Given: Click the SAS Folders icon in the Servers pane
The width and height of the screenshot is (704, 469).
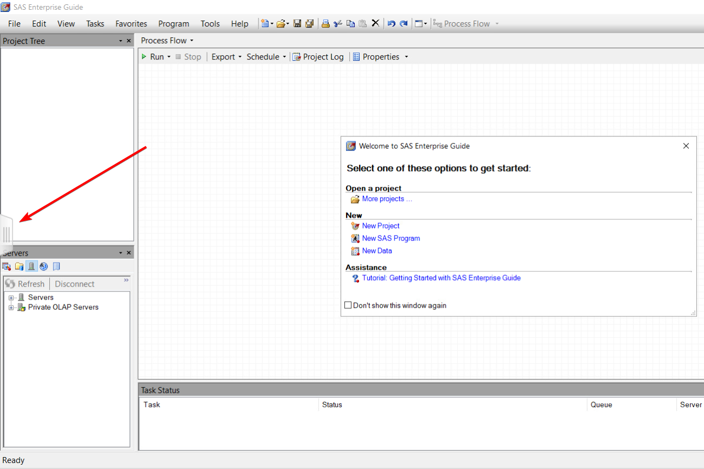Looking at the screenshot, I should 19,266.
